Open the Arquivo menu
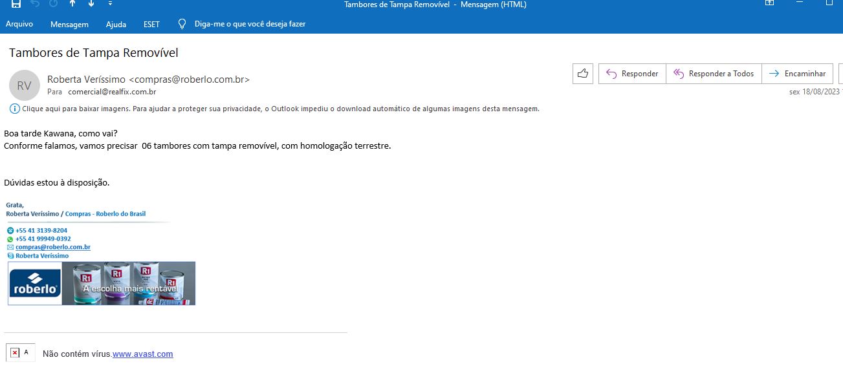Screen dimensions: 843x384 point(19,24)
